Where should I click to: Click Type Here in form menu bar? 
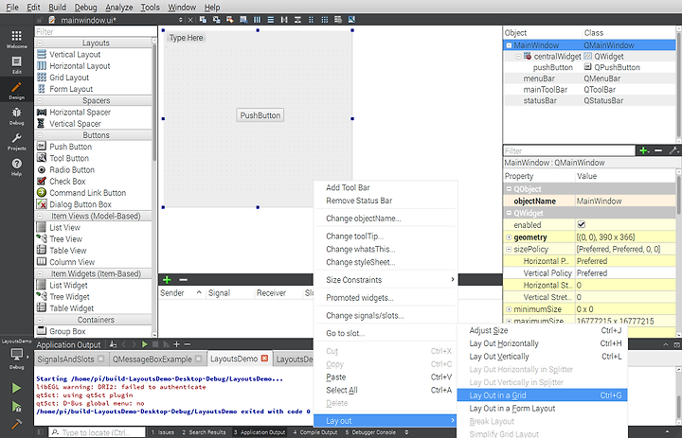tap(187, 38)
